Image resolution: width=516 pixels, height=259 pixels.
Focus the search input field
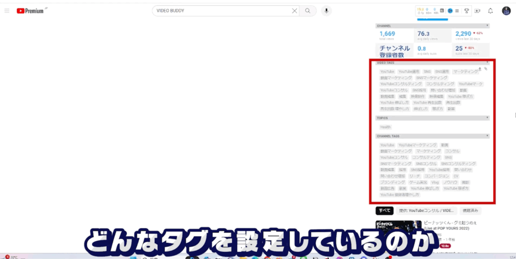[222, 11]
